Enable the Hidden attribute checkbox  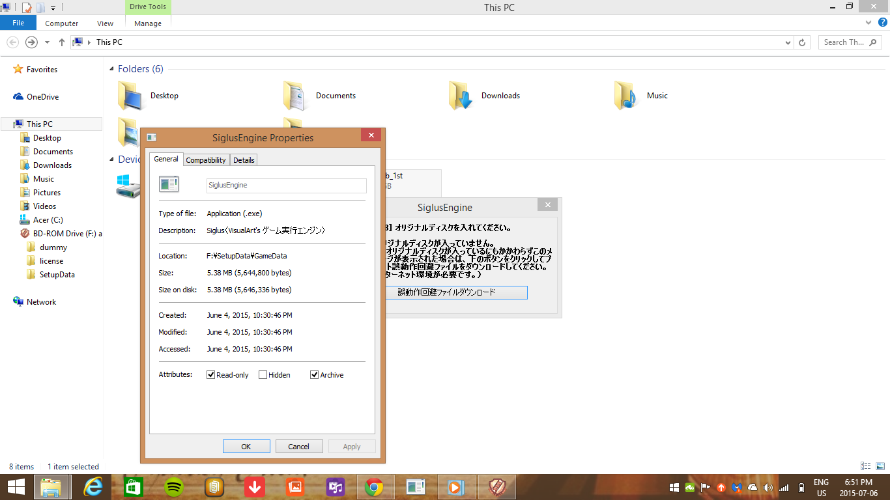pyautogui.click(x=263, y=375)
